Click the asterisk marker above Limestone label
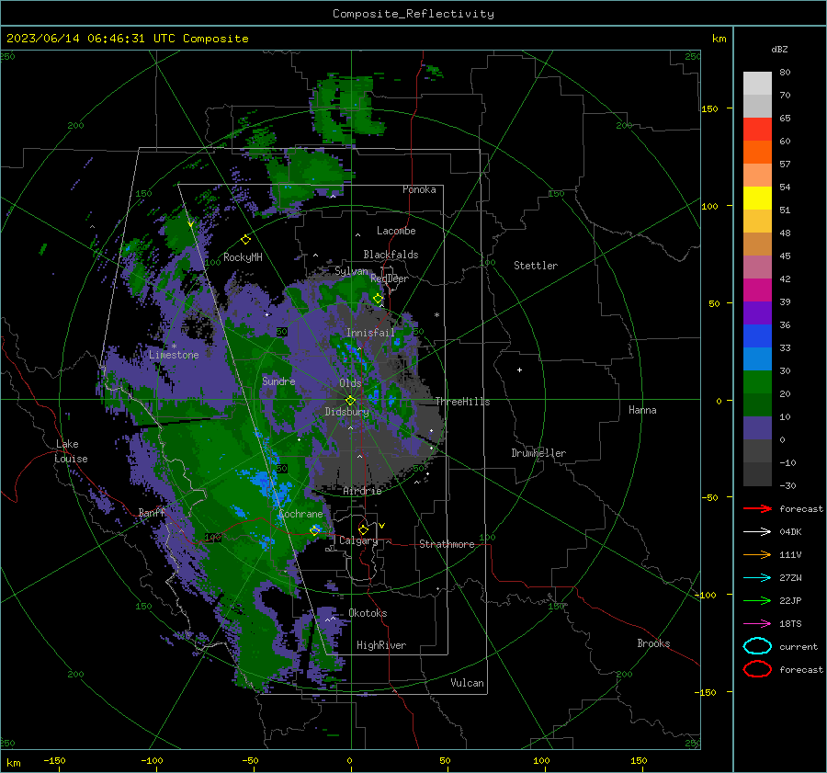 [174, 347]
